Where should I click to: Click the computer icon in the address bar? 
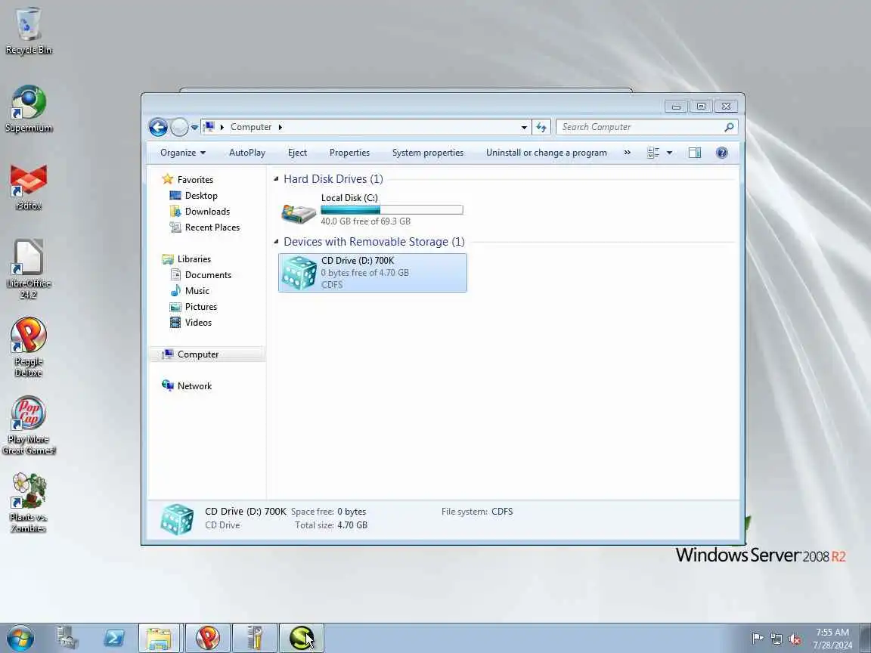209,127
